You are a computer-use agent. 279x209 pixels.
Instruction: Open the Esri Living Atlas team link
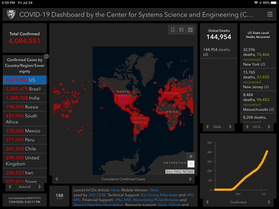click(x=159, y=195)
